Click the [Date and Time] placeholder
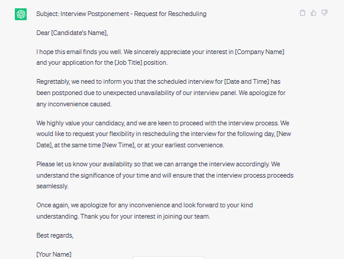 (247, 81)
